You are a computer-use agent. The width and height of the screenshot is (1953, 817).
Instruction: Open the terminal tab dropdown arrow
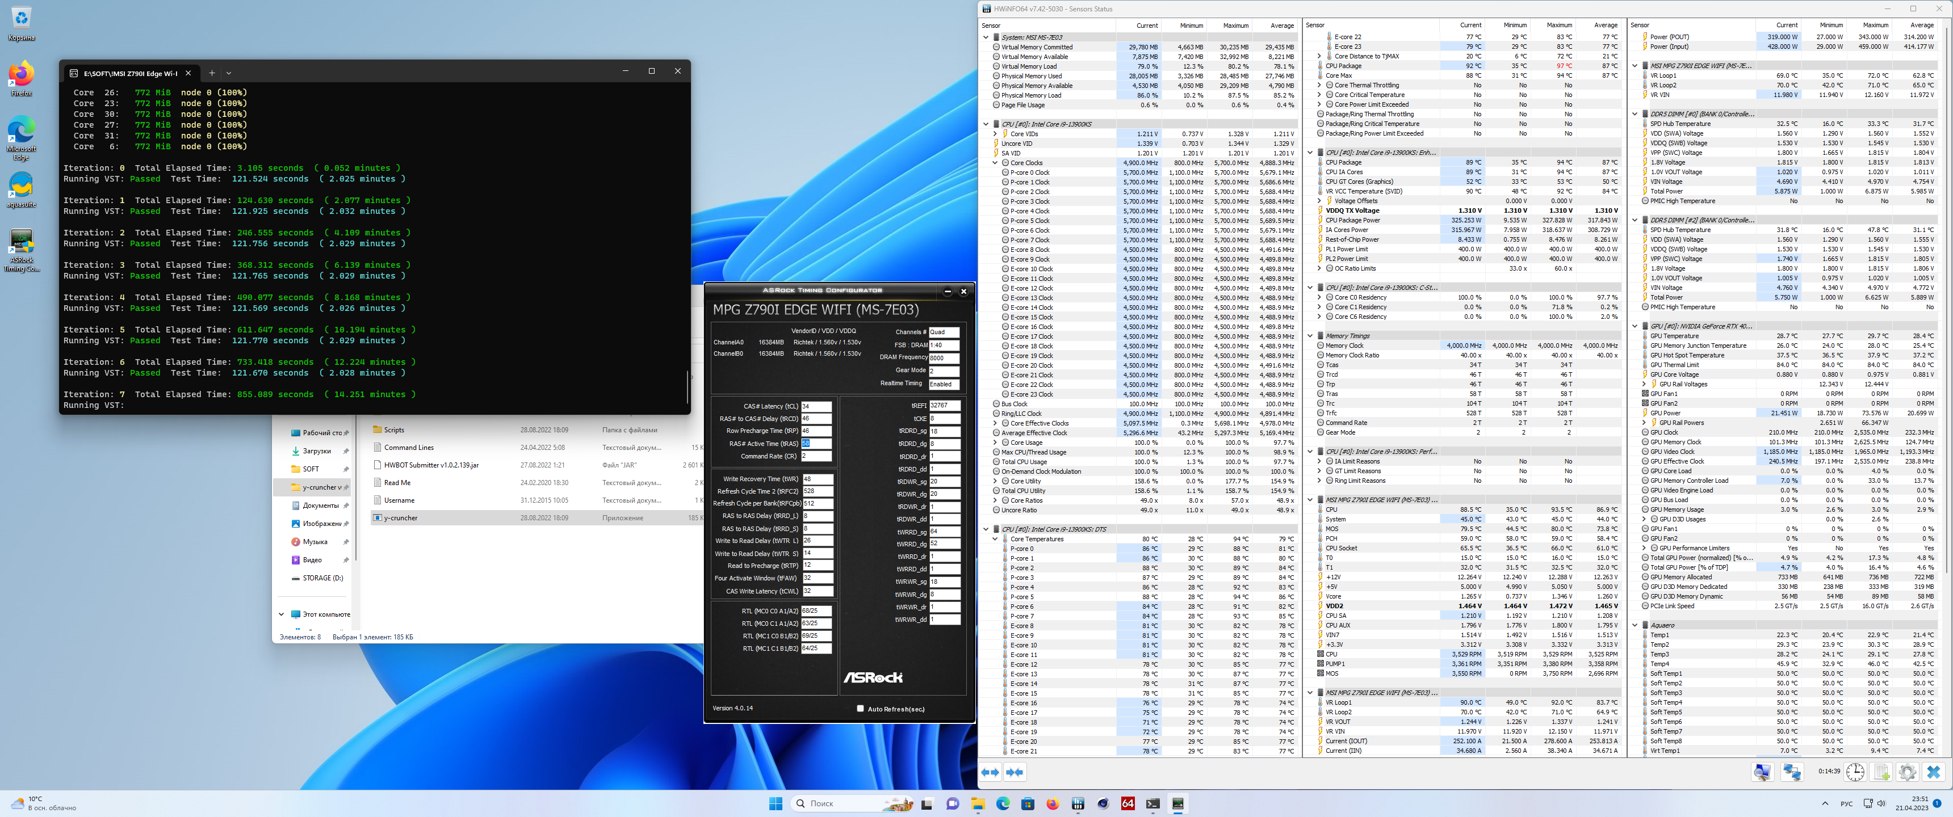click(x=228, y=73)
